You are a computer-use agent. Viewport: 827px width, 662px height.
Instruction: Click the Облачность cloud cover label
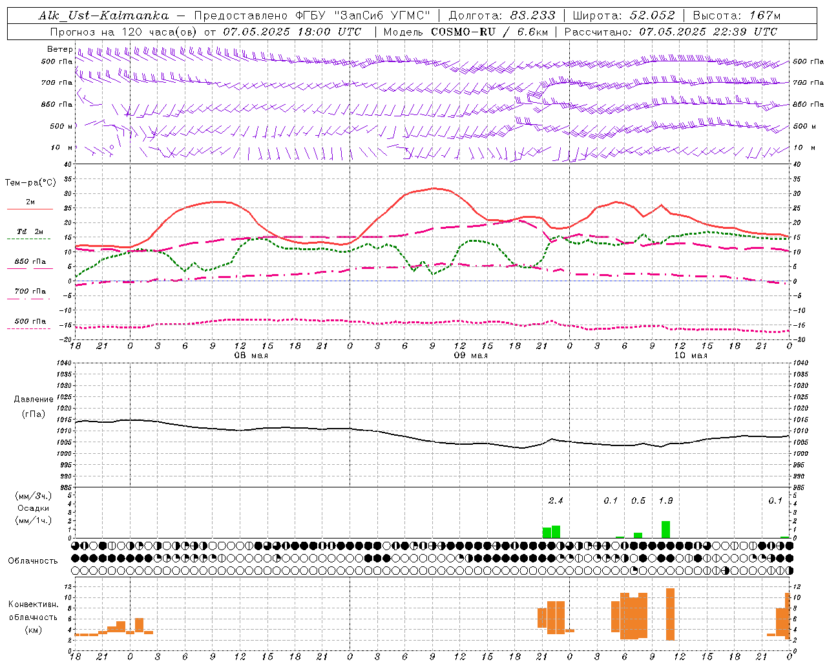pyautogui.click(x=33, y=561)
